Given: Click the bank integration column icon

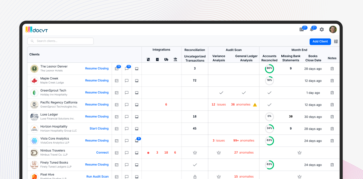Looking at the screenshot, I should (175, 60).
